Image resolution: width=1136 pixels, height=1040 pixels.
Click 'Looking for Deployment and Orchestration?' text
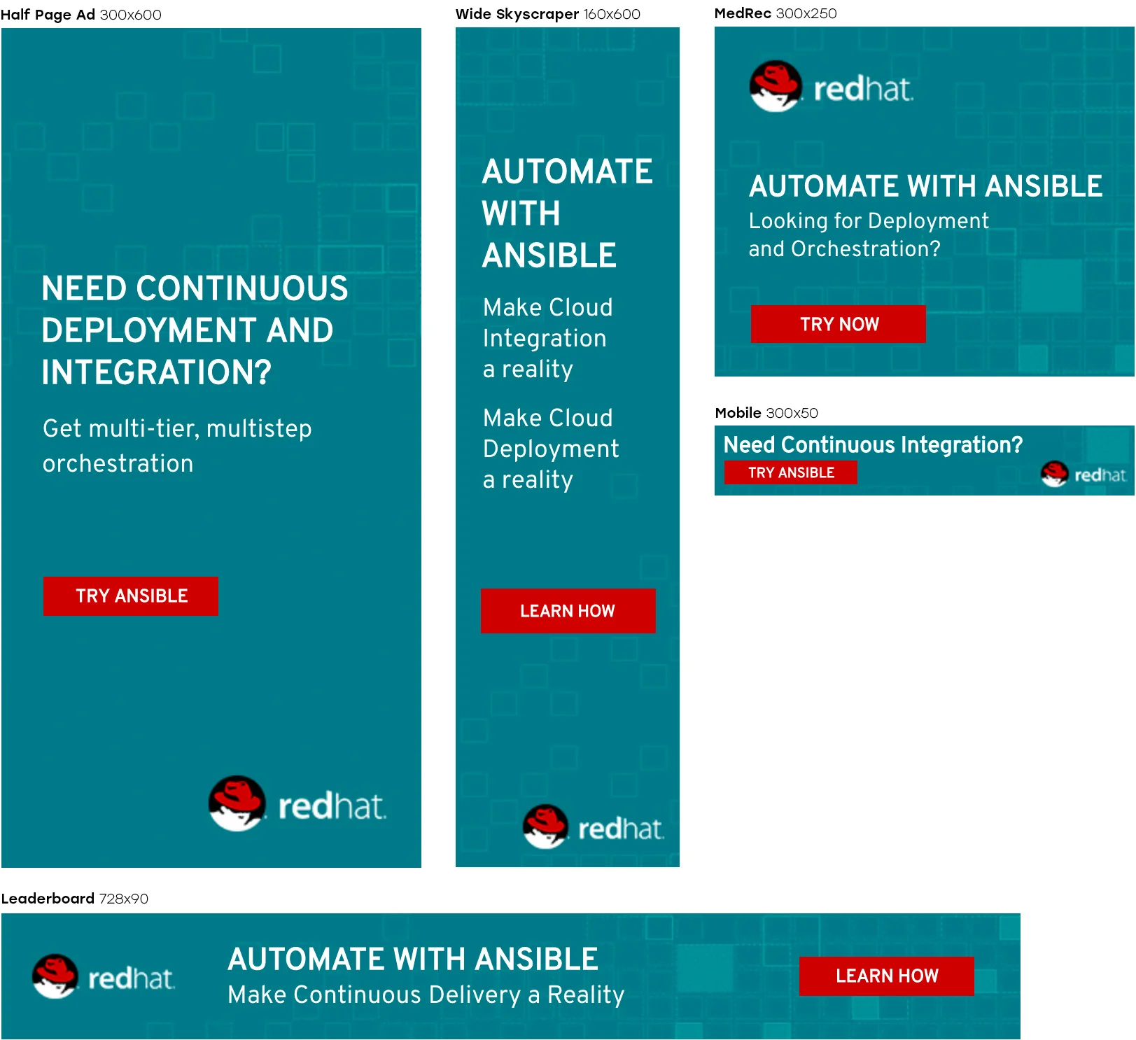tap(869, 234)
